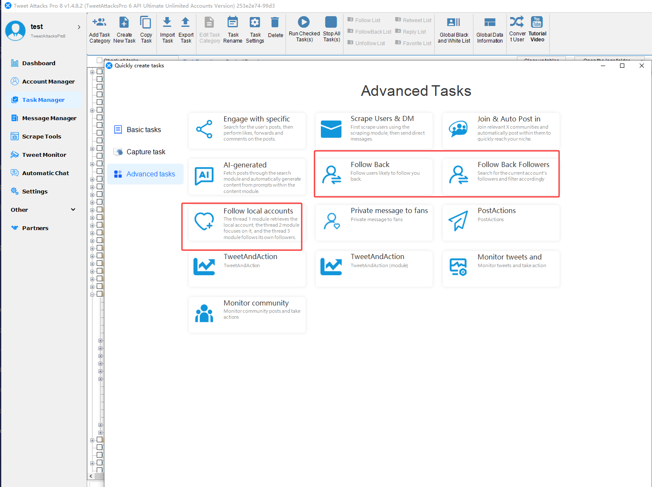Click the Add Task Category toolbar icon
652x487 pixels.
tap(100, 29)
